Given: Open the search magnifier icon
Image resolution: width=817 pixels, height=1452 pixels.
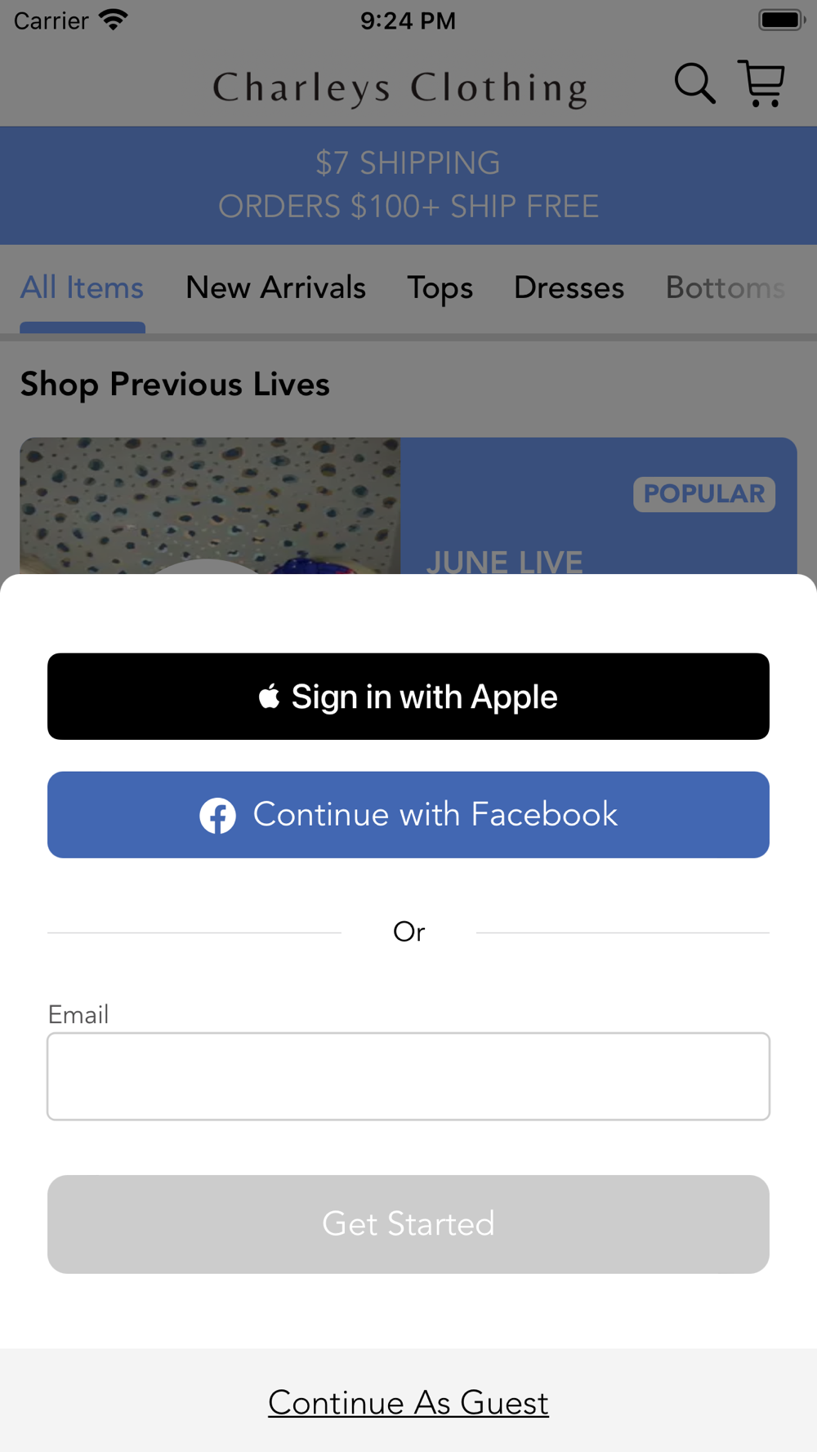Looking at the screenshot, I should pyautogui.click(x=695, y=83).
